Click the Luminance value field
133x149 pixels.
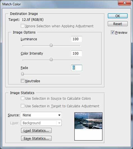point(77,39)
